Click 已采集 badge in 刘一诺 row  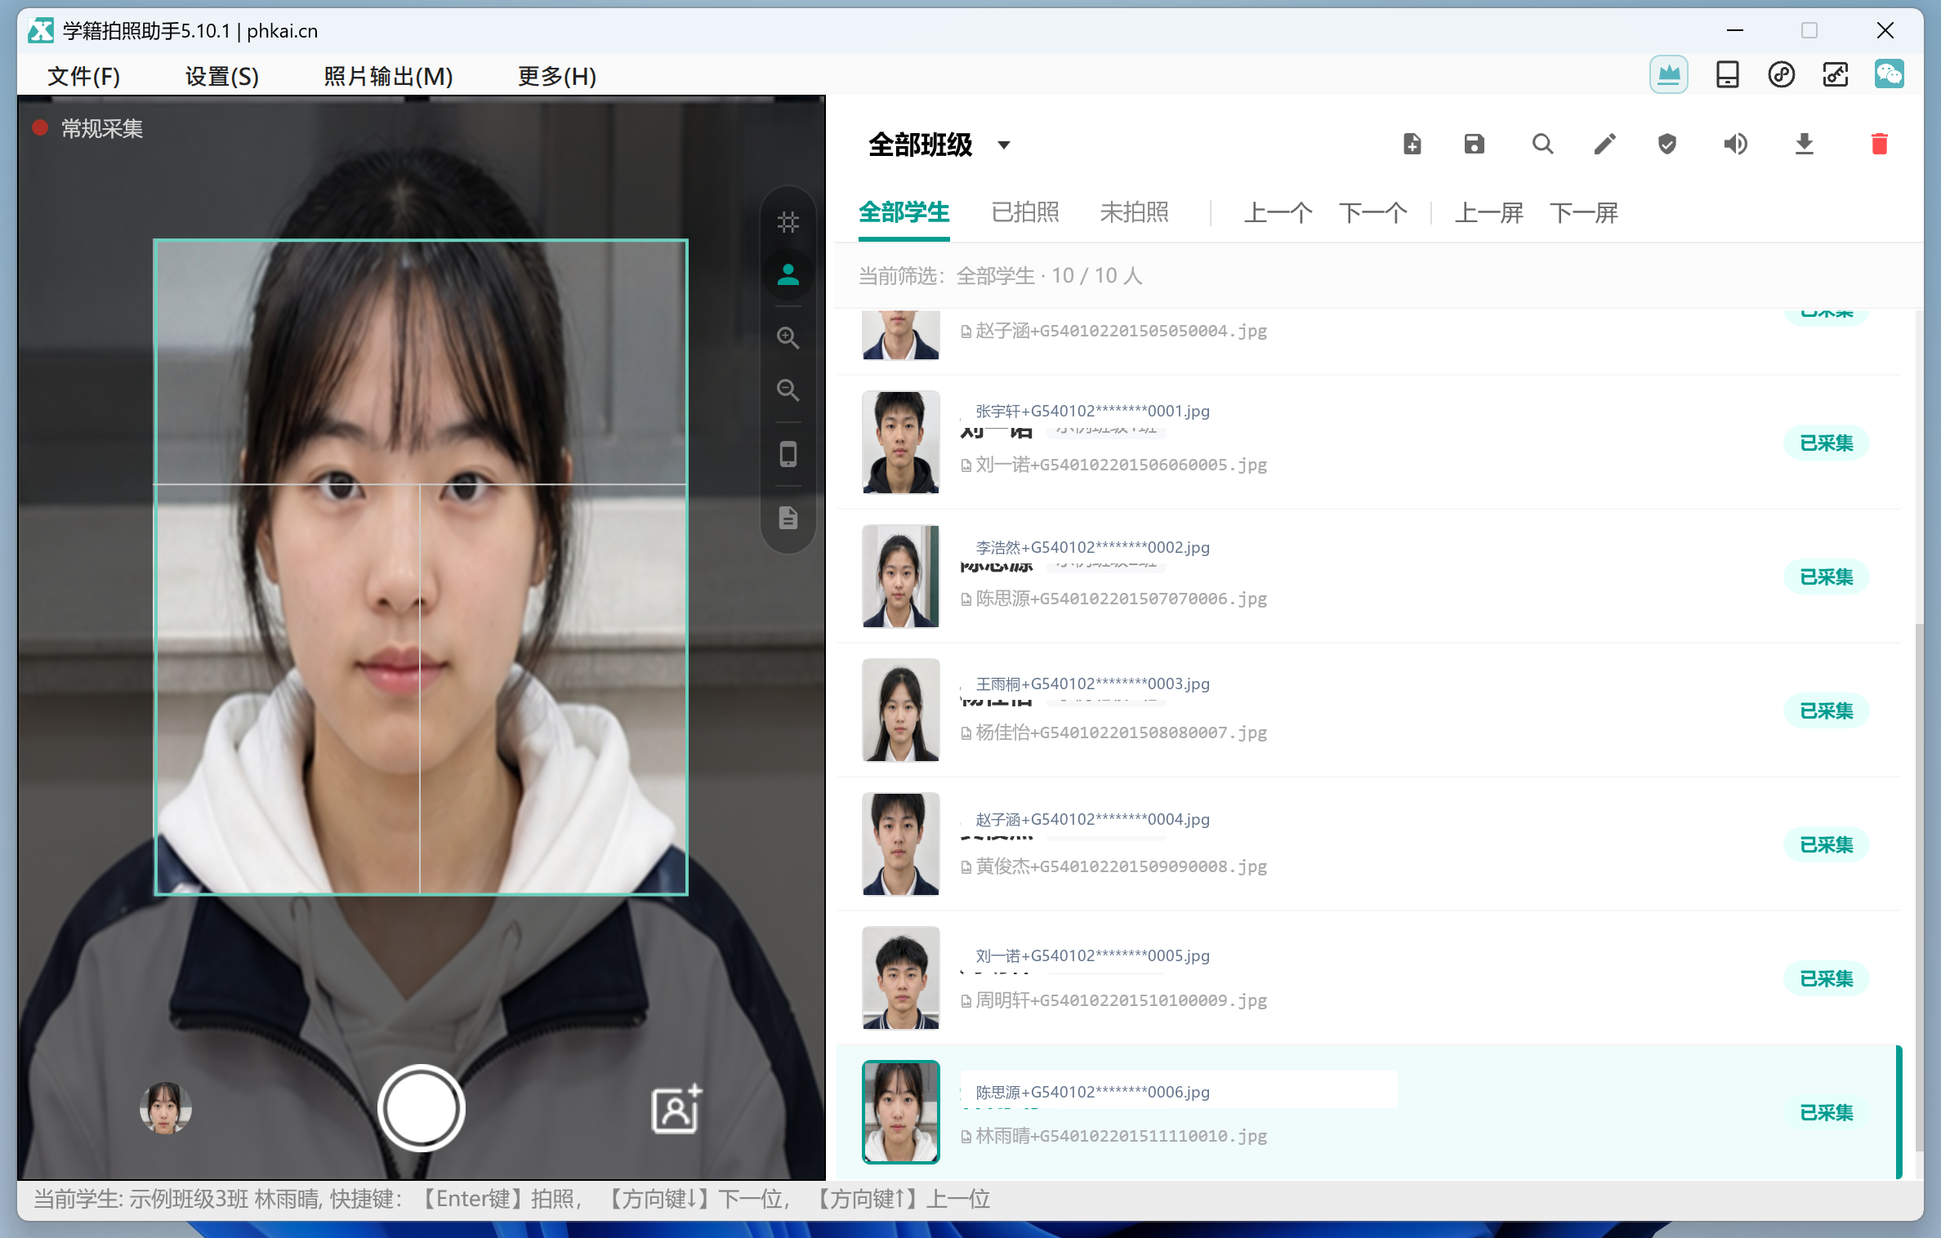pyautogui.click(x=1827, y=443)
